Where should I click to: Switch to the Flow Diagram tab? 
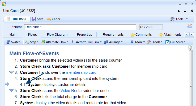(x=57, y=35)
